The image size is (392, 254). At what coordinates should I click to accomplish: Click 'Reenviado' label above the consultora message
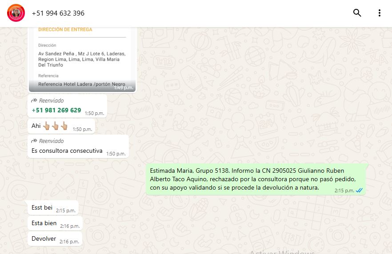click(51, 141)
